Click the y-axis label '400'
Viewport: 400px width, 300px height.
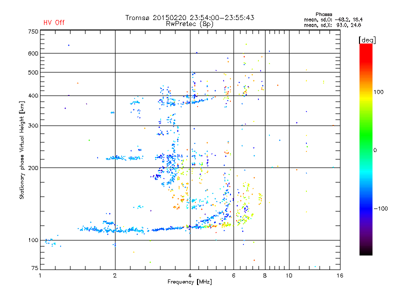(x=33, y=96)
